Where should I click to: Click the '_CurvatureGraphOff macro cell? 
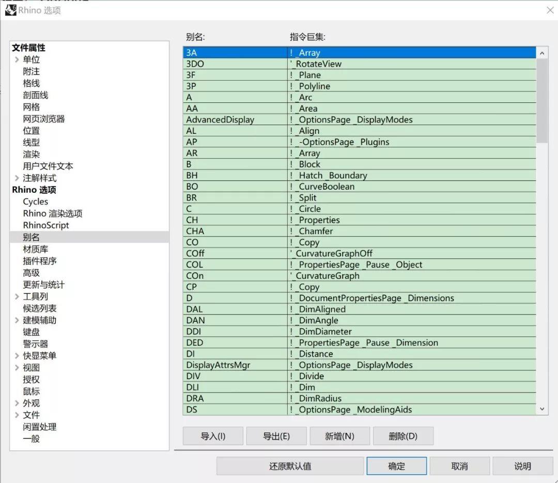tap(412, 254)
